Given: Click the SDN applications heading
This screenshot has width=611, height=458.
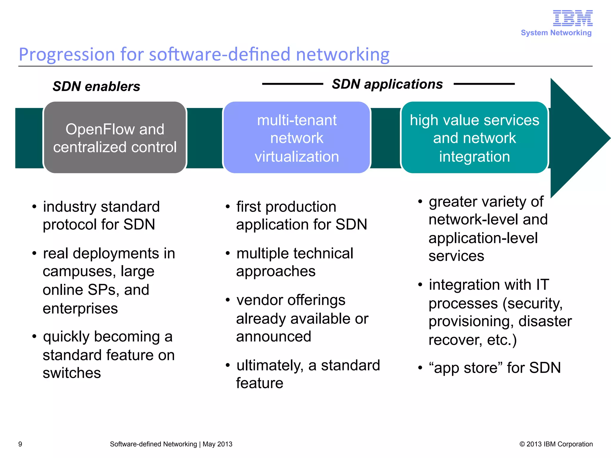Looking at the screenshot, I should 387,84.
